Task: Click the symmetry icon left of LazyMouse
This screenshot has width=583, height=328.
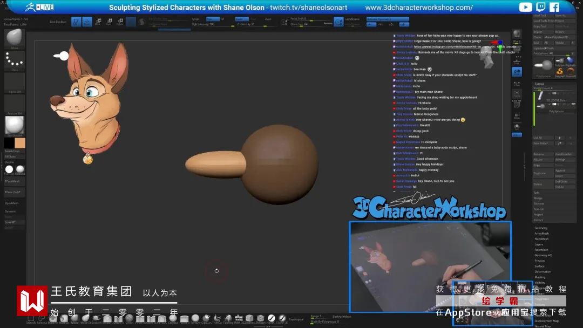Action: pyautogui.click(x=338, y=22)
